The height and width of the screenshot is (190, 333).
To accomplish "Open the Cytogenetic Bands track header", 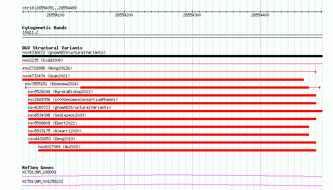I will (x=45, y=28).
